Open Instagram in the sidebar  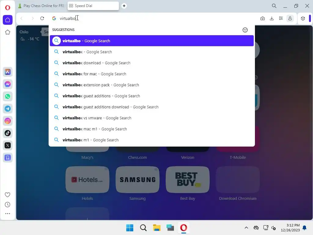(x=8, y=121)
